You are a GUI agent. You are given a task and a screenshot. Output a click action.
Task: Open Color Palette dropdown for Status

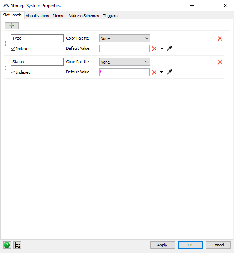point(124,62)
